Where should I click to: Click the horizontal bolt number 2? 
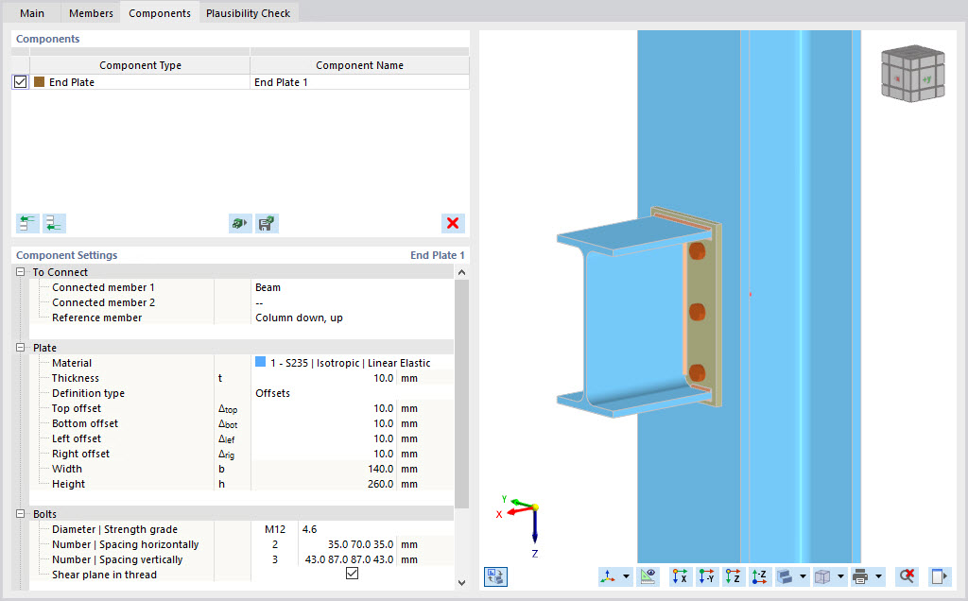click(275, 544)
